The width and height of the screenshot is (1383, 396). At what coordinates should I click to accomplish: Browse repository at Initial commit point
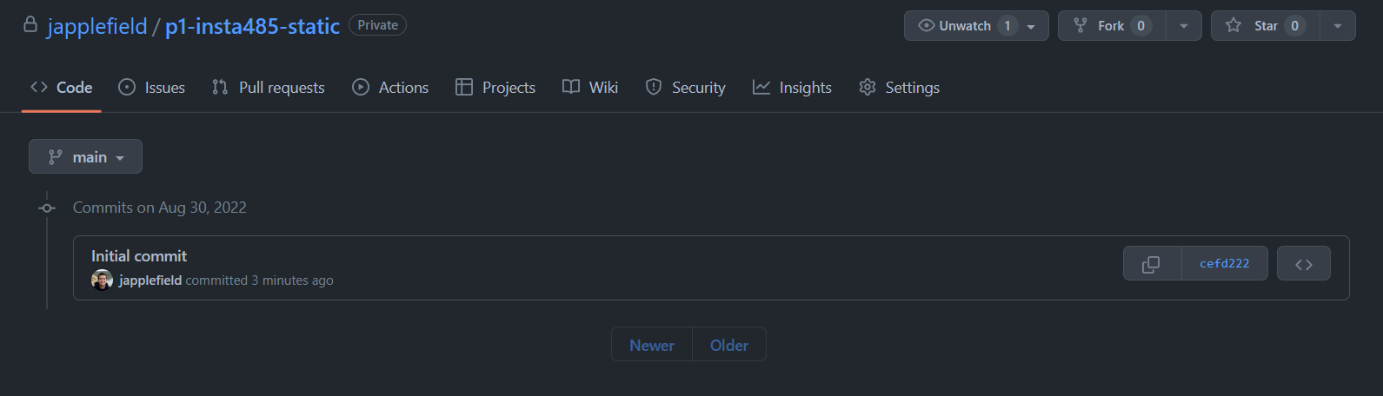point(1303,264)
